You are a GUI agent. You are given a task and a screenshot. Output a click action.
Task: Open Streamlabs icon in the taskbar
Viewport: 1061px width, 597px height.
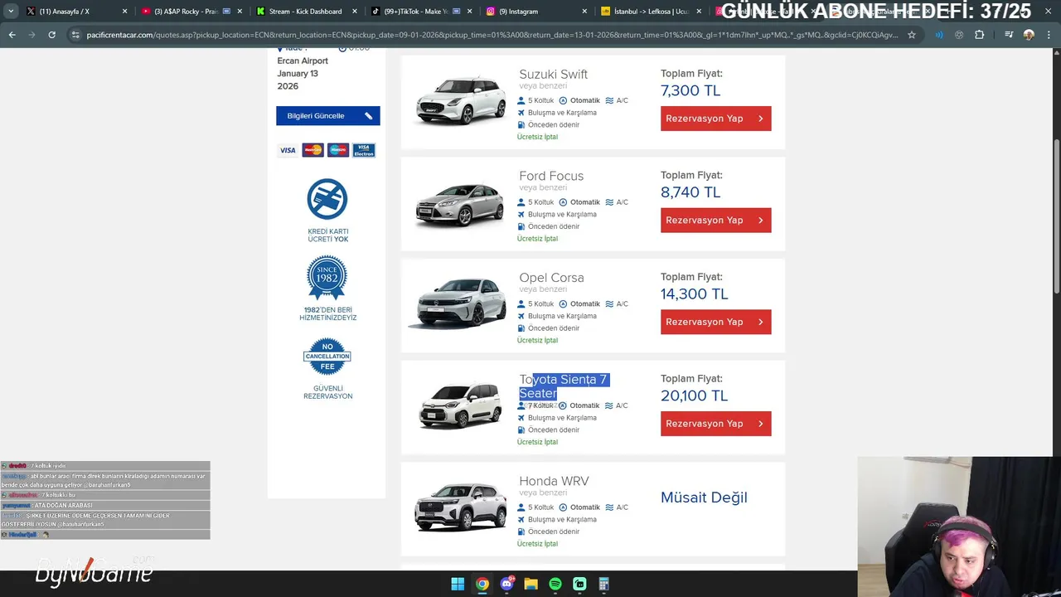pos(579,584)
